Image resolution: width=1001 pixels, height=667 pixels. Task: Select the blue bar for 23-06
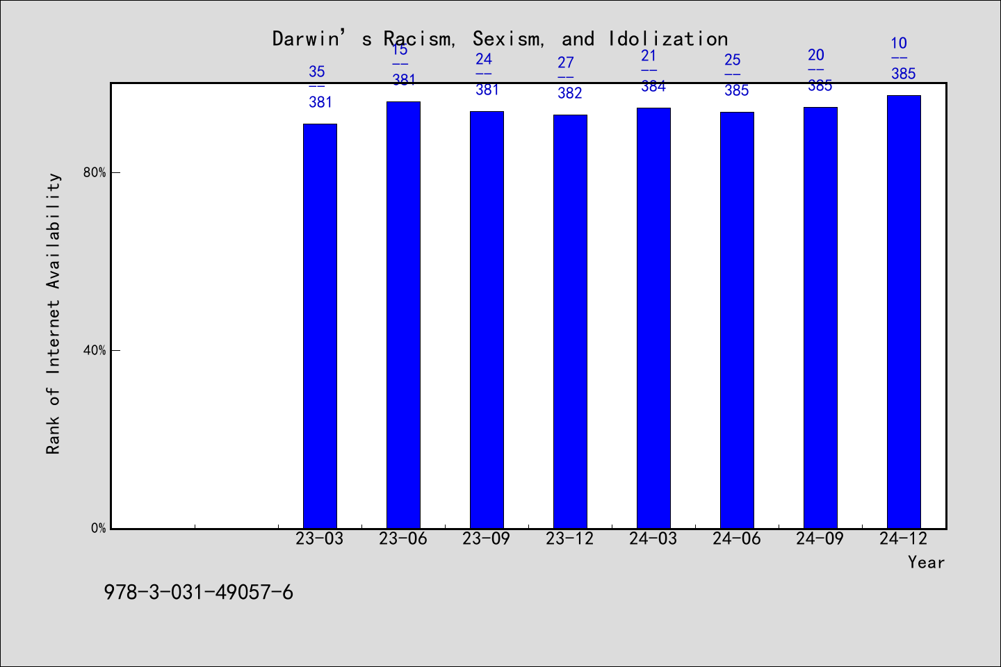click(x=403, y=315)
